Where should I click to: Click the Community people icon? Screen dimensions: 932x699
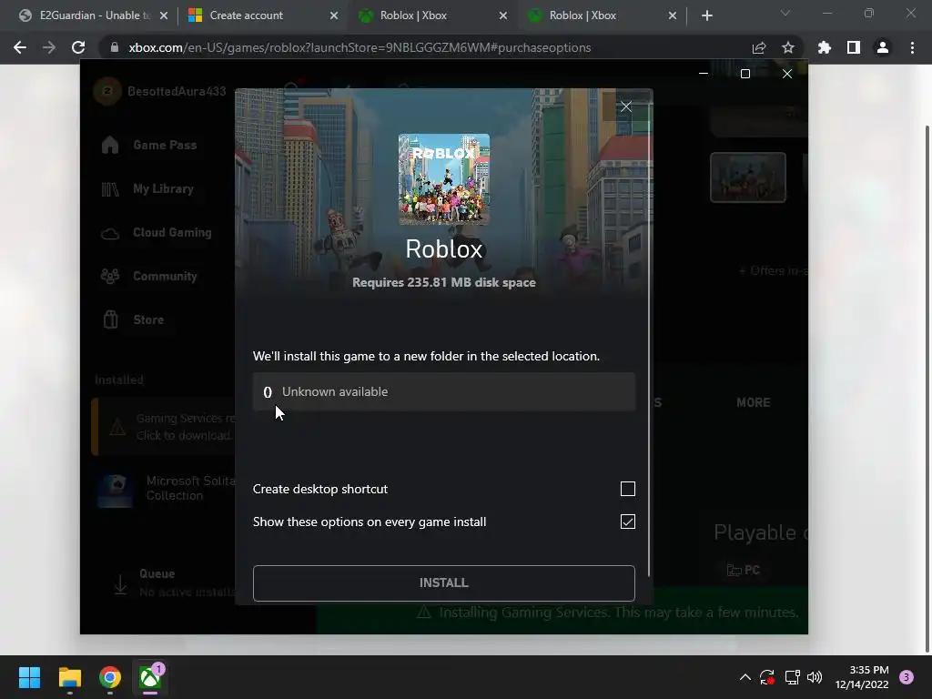coord(110,276)
